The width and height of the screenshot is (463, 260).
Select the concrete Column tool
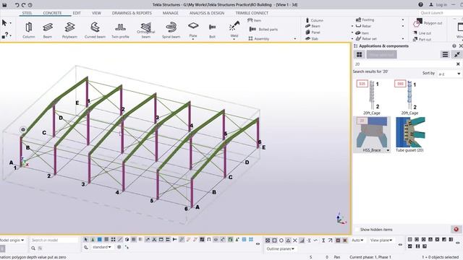(314, 20)
